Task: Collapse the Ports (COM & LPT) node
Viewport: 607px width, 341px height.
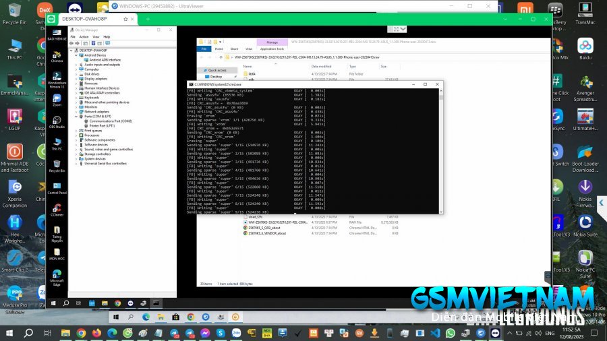Action: tap(76, 117)
